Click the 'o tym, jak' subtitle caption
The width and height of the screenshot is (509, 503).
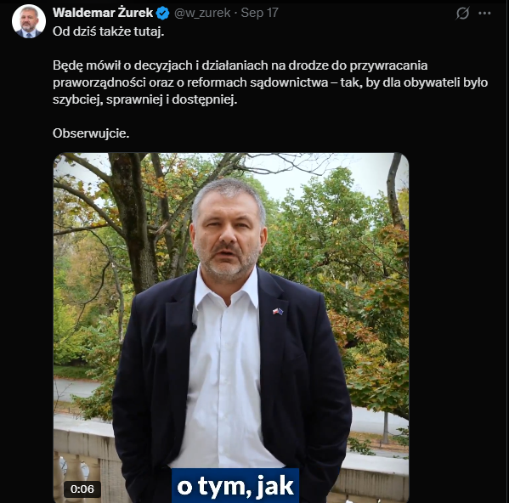click(235, 486)
